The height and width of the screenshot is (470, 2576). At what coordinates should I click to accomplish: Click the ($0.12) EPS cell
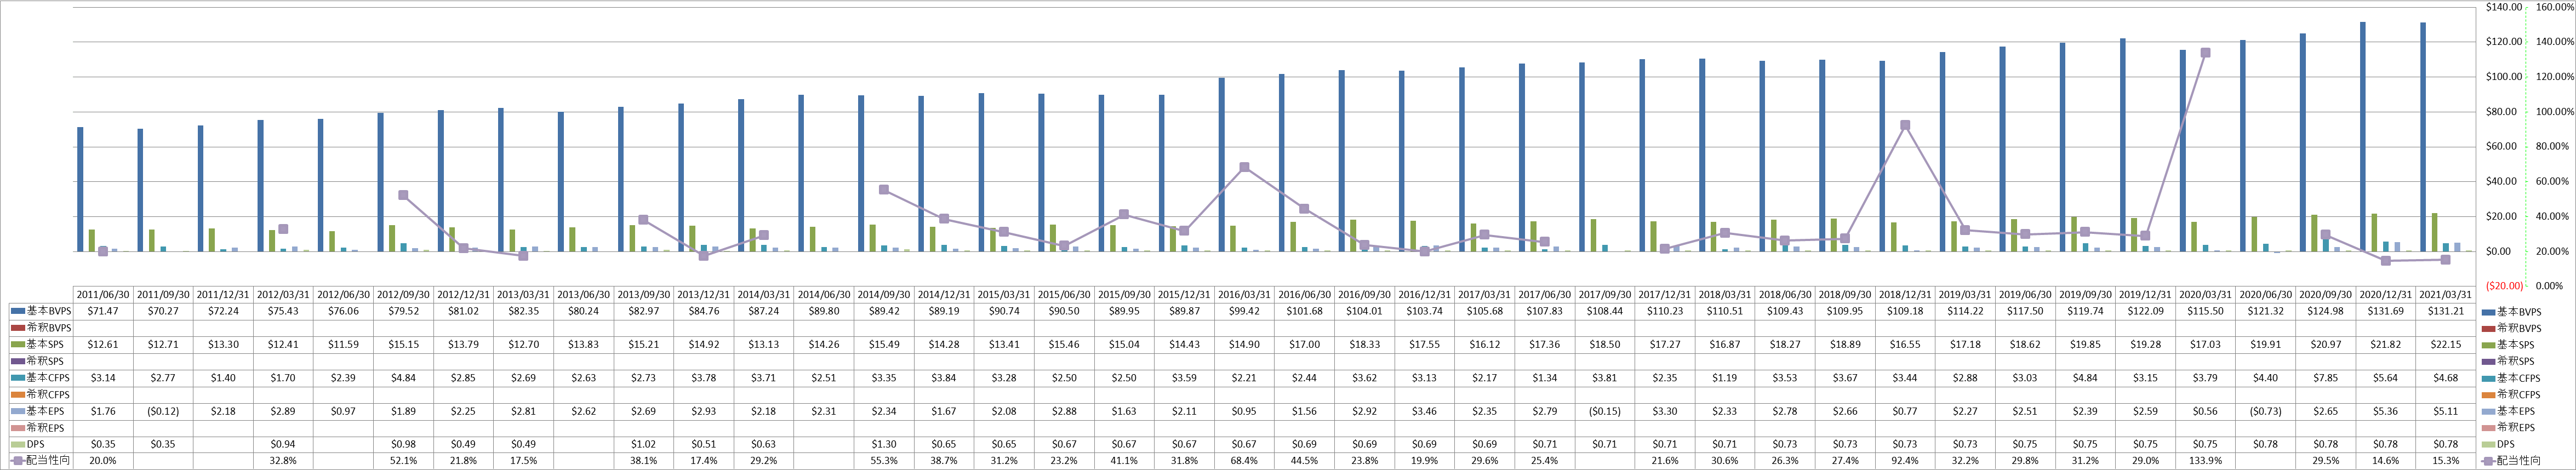click(163, 411)
